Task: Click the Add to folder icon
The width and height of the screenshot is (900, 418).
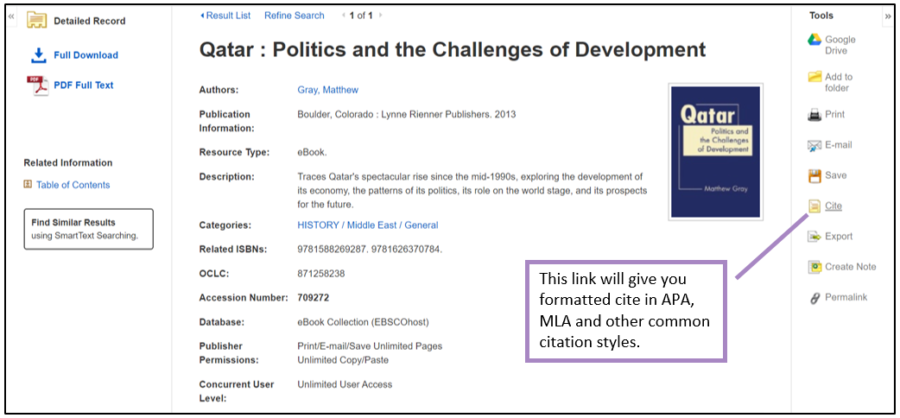Action: point(814,77)
